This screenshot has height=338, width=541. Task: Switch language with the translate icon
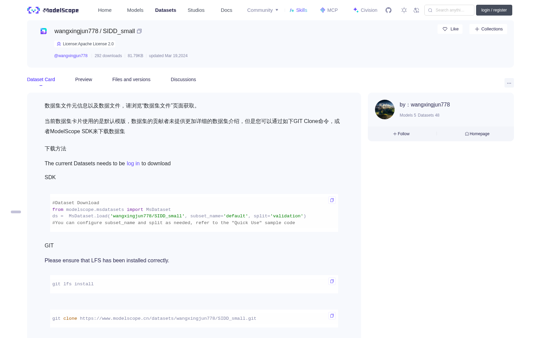pos(416,10)
